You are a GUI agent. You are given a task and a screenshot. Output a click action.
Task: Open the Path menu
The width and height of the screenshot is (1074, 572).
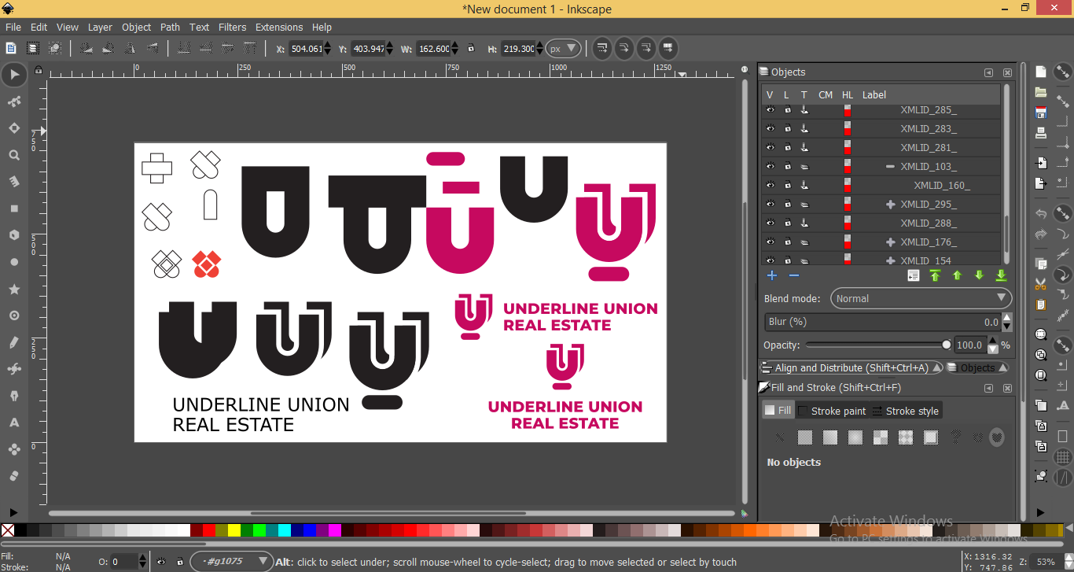tap(170, 27)
